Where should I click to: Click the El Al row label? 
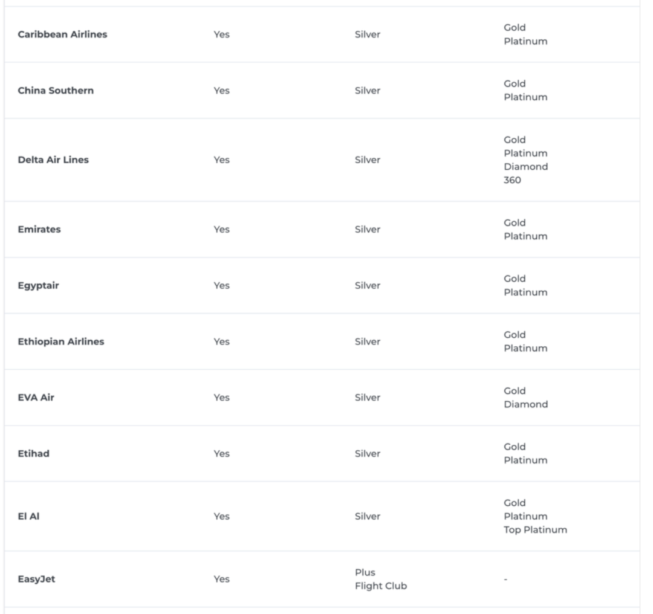point(28,517)
